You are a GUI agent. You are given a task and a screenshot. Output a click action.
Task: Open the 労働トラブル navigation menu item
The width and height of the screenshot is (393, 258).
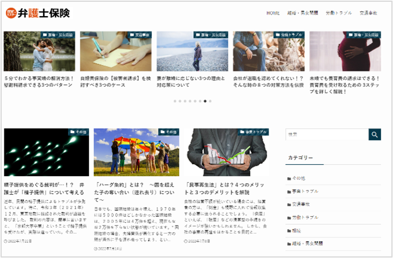coord(339,13)
